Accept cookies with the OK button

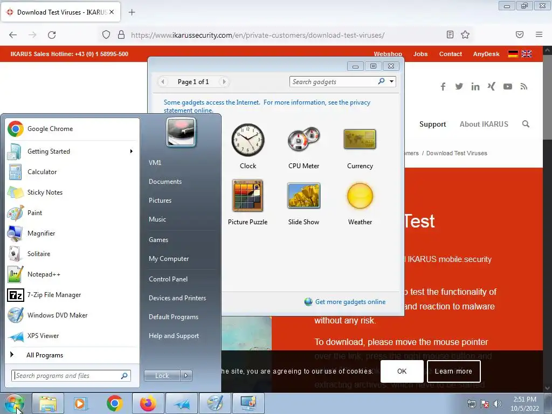(x=402, y=371)
